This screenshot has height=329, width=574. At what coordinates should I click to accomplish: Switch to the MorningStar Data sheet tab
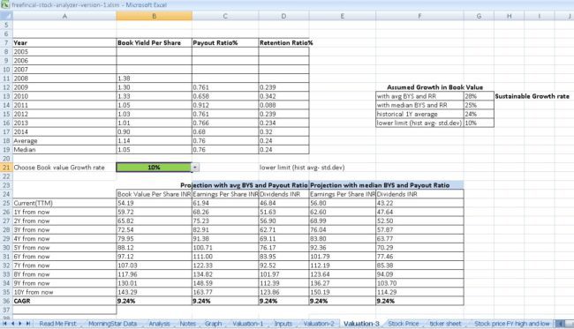pyautogui.click(x=112, y=324)
